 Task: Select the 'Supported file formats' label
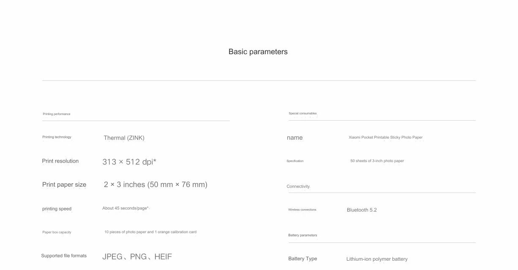tap(64, 256)
